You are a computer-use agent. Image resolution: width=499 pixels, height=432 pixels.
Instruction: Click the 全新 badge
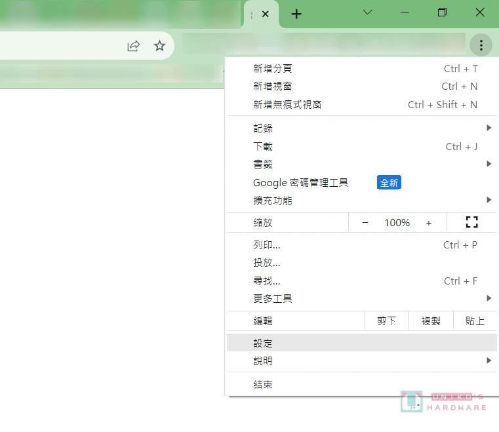tap(389, 183)
